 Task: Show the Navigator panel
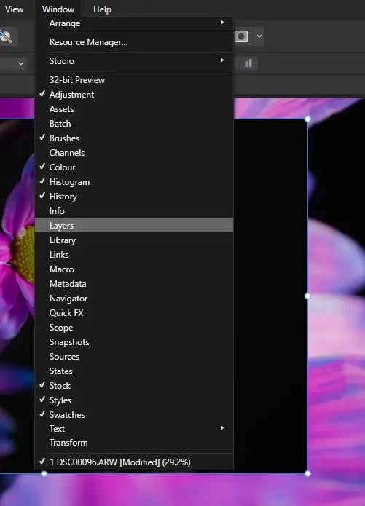(x=134, y=299)
